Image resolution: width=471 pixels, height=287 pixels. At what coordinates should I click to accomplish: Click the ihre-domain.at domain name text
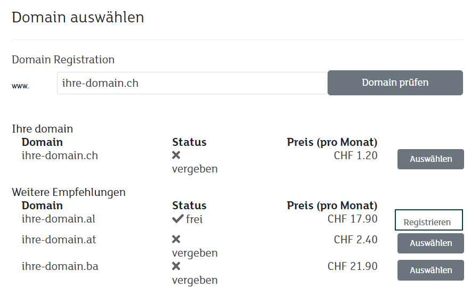(x=59, y=240)
